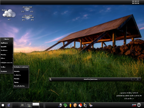The height and width of the screenshot is (108, 144).
Task: Click the keyboard layout flag indicator
Action: (x=134, y=105)
